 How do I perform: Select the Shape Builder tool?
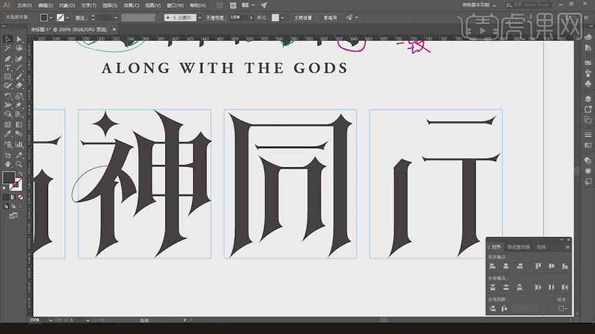[x=8, y=114]
